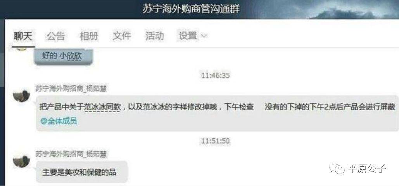Image resolution: width=399 pixels, height=186 pixels.
Task: Click the @全体成员 mention link
Action: tap(59, 121)
